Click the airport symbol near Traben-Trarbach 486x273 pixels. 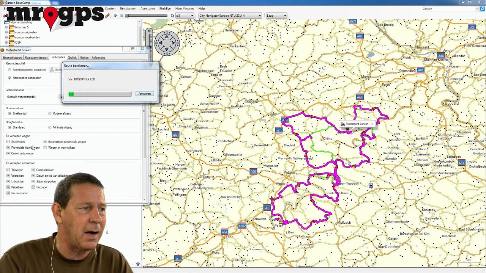coord(371,185)
